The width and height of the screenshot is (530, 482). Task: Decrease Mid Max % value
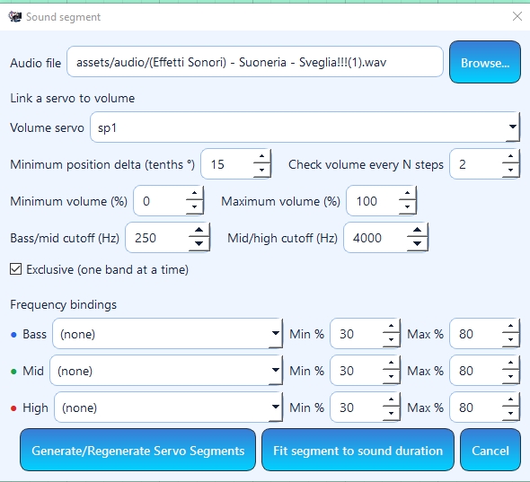coord(510,377)
